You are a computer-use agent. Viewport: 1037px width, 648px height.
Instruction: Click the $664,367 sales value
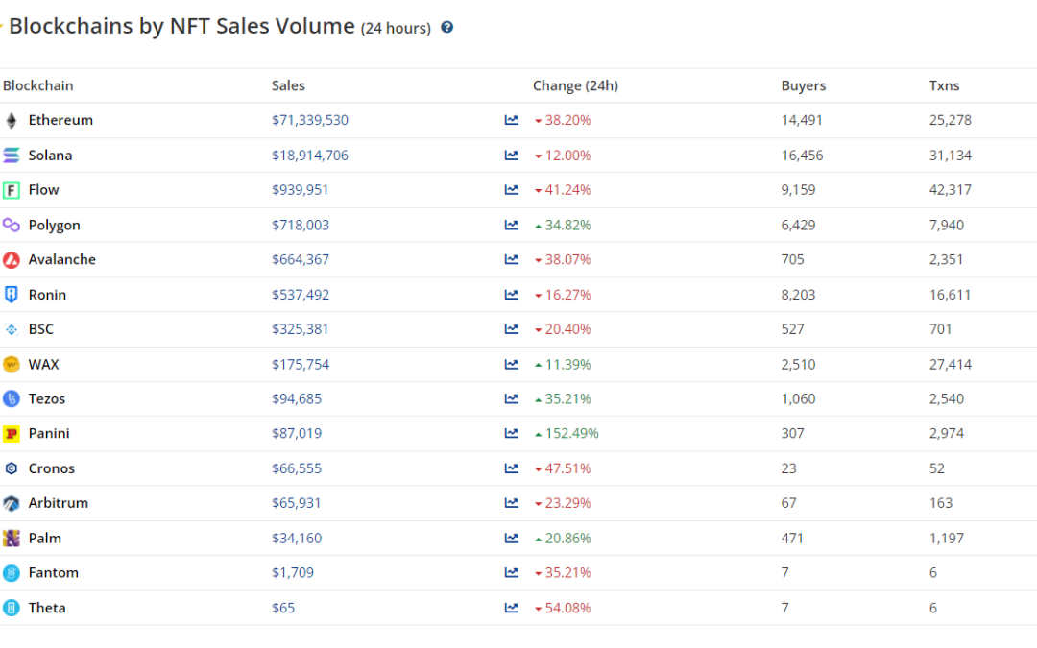pos(301,259)
